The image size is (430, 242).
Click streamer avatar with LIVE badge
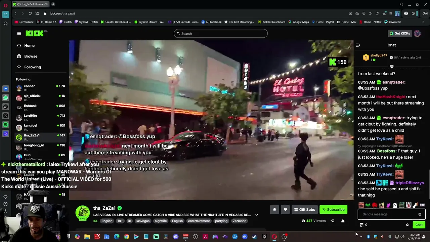coord(82,213)
